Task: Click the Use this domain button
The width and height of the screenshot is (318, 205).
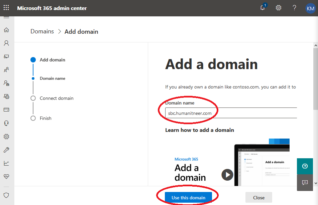Action: (188, 198)
